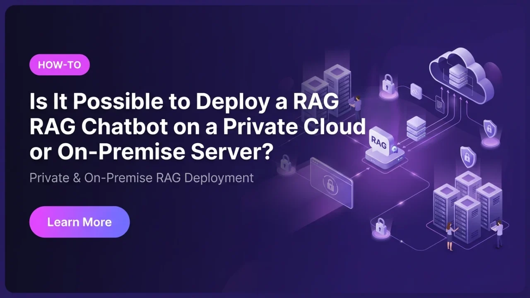Click the shield with lock icon near the servers
This screenshot has height=298, width=530.
click(467, 156)
